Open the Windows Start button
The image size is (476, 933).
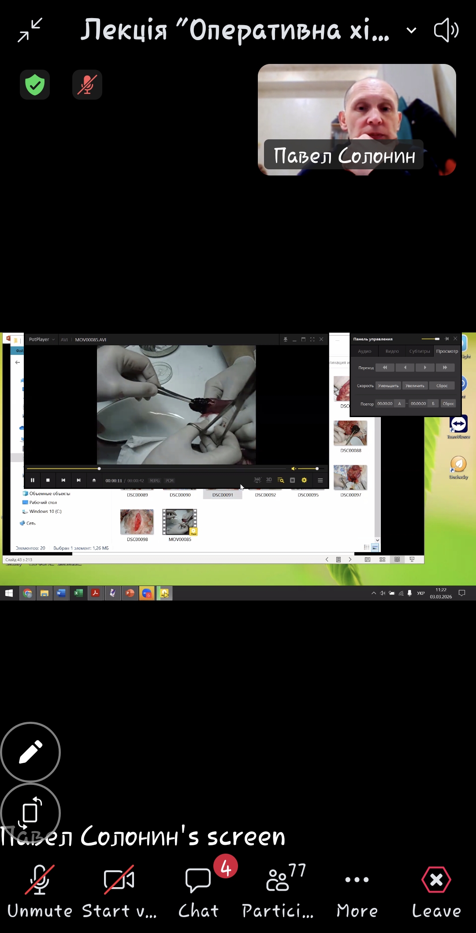pos(9,593)
